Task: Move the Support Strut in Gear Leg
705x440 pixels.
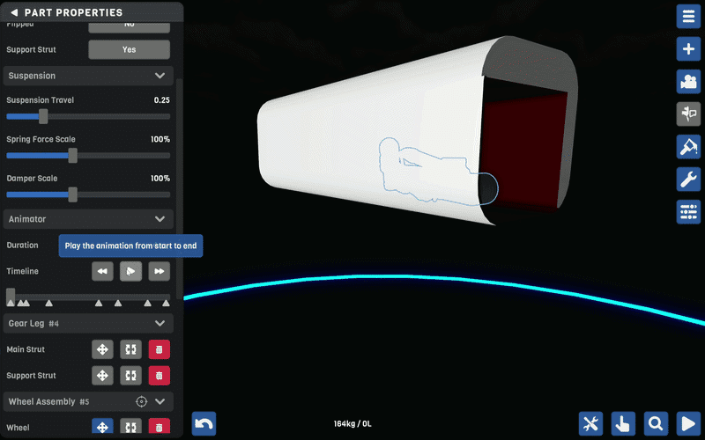Action: click(102, 376)
